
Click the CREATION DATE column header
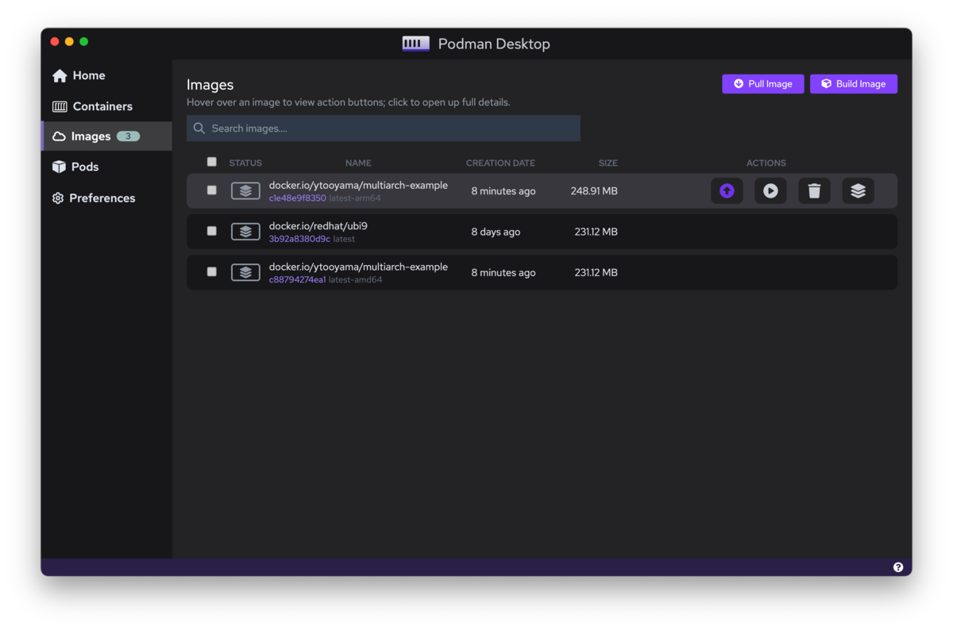point(500,163)
